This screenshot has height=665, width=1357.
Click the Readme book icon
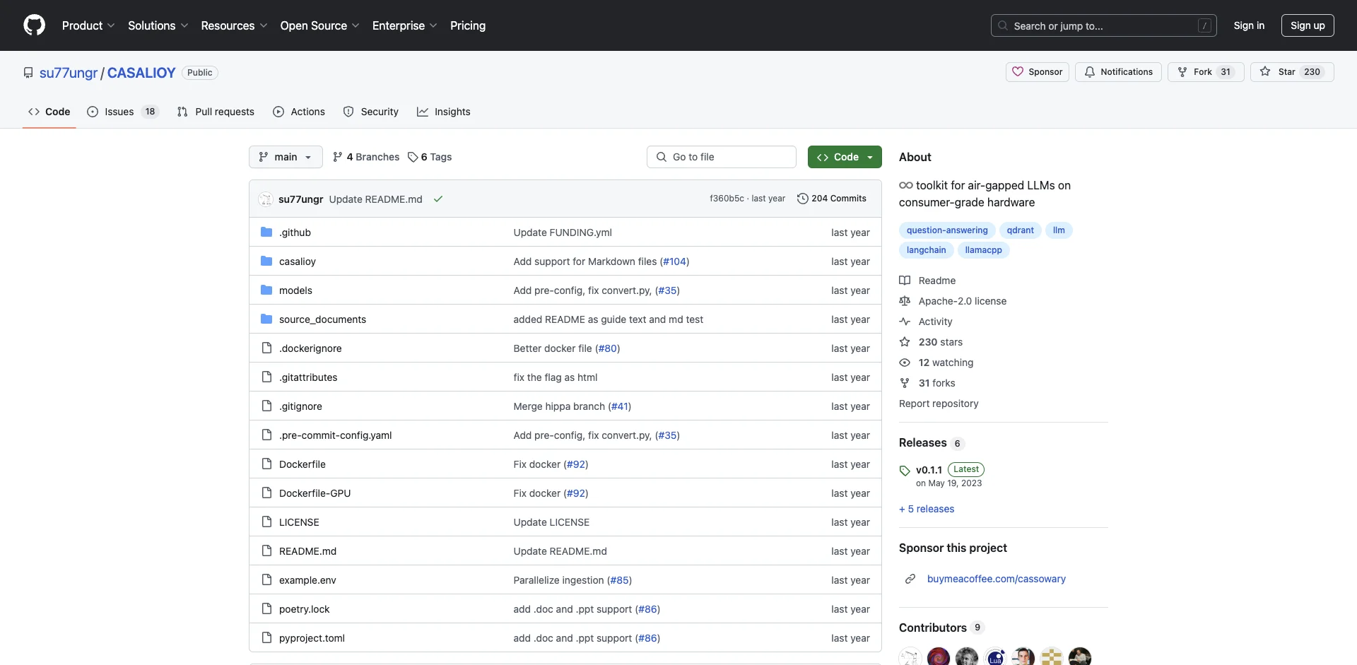[x=905, y=281]
